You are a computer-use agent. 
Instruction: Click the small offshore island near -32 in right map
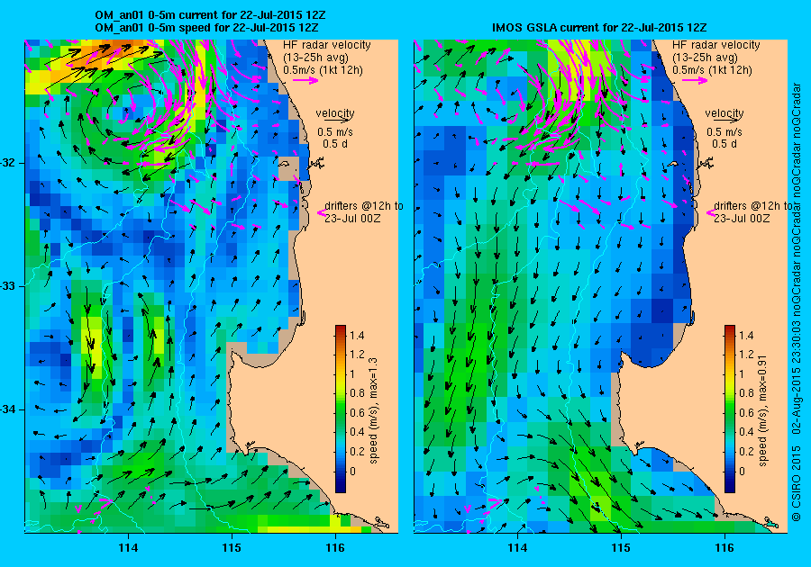[x=673, y=164]
